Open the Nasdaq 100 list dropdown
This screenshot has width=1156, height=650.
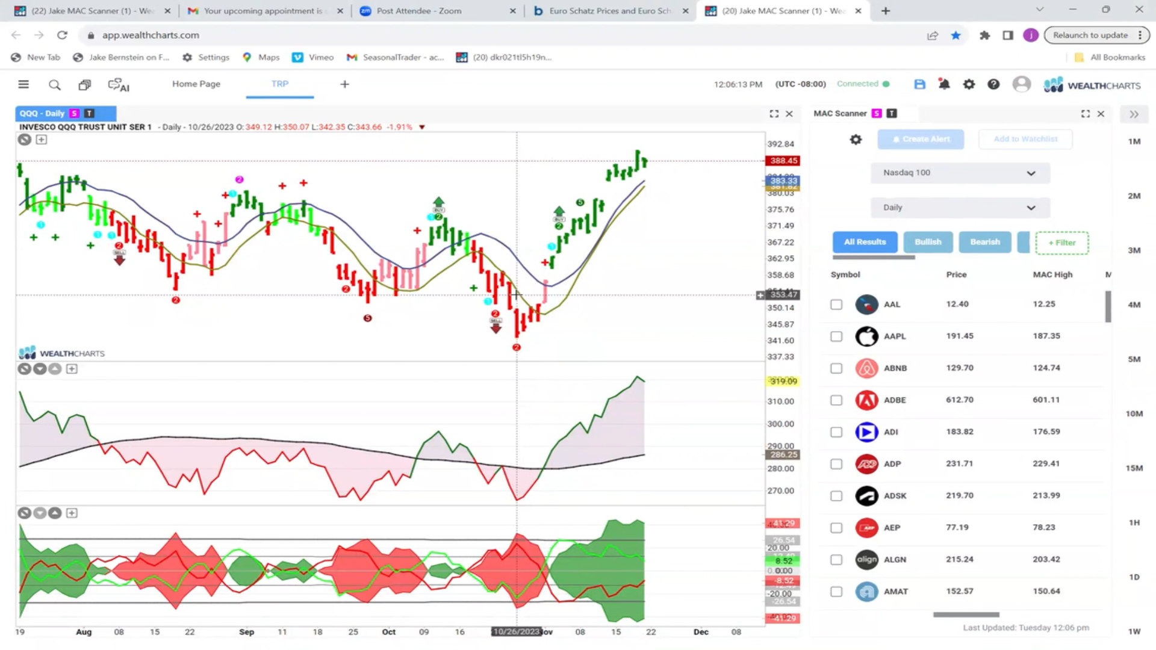[x=960, y=173]
